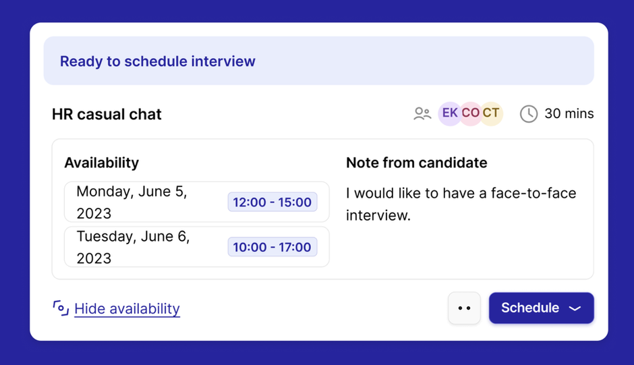The image size is (634, 365).
Task: Click the Availability heading
Action: click(101, 163)
